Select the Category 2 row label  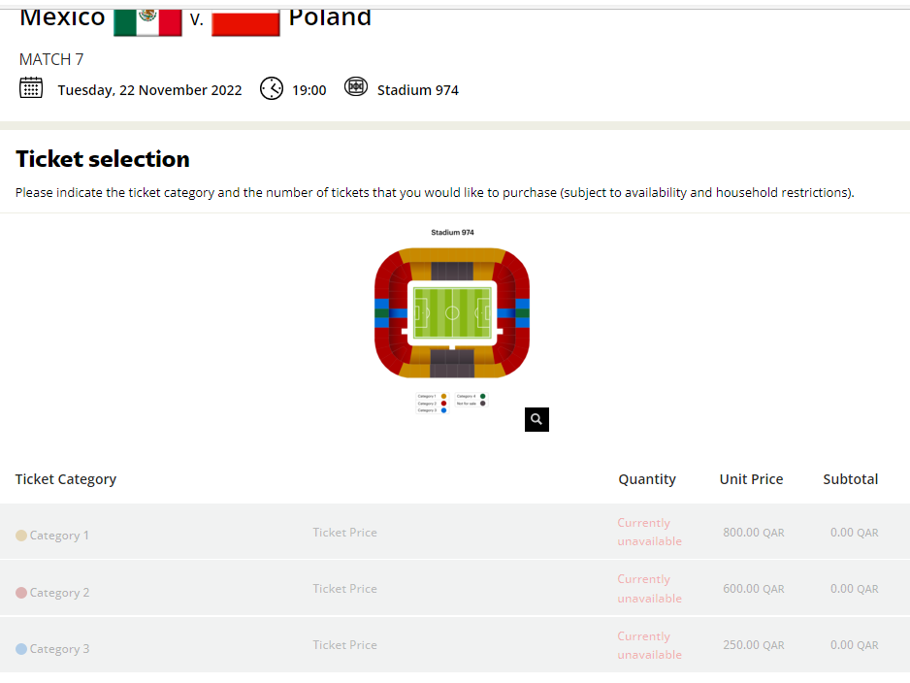[59, 593]
